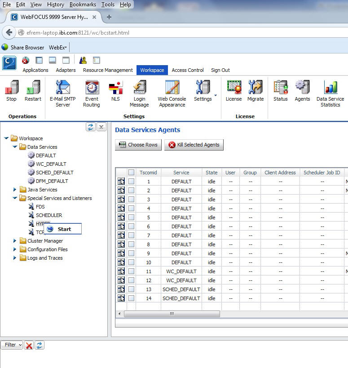Open the browser History menu
This screenshot has width=348, height=368.
[x=56, y=4]
